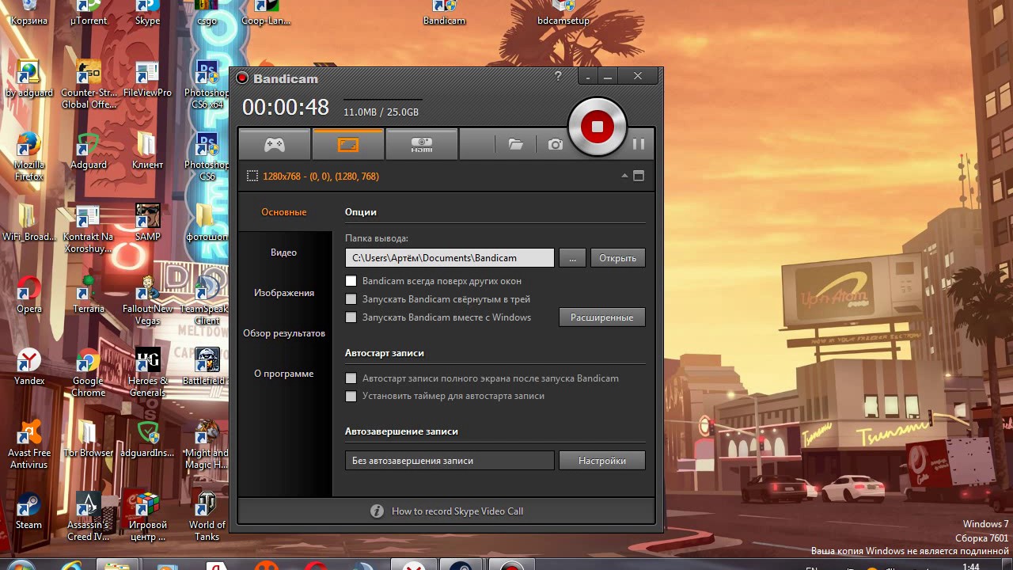Select the Skype desktop icon
This screenshot has height=570, width=1013.
tap(147, 13)
